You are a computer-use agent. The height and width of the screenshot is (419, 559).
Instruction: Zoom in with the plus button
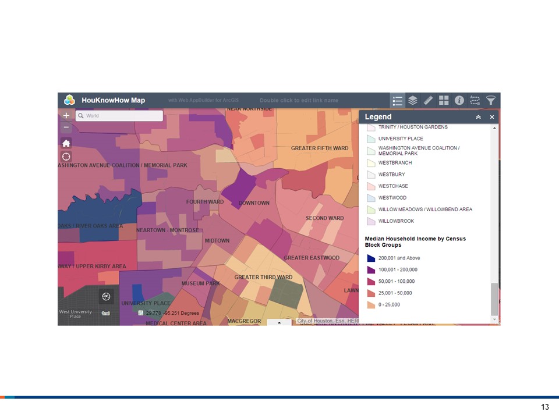[x=66, y=115]
